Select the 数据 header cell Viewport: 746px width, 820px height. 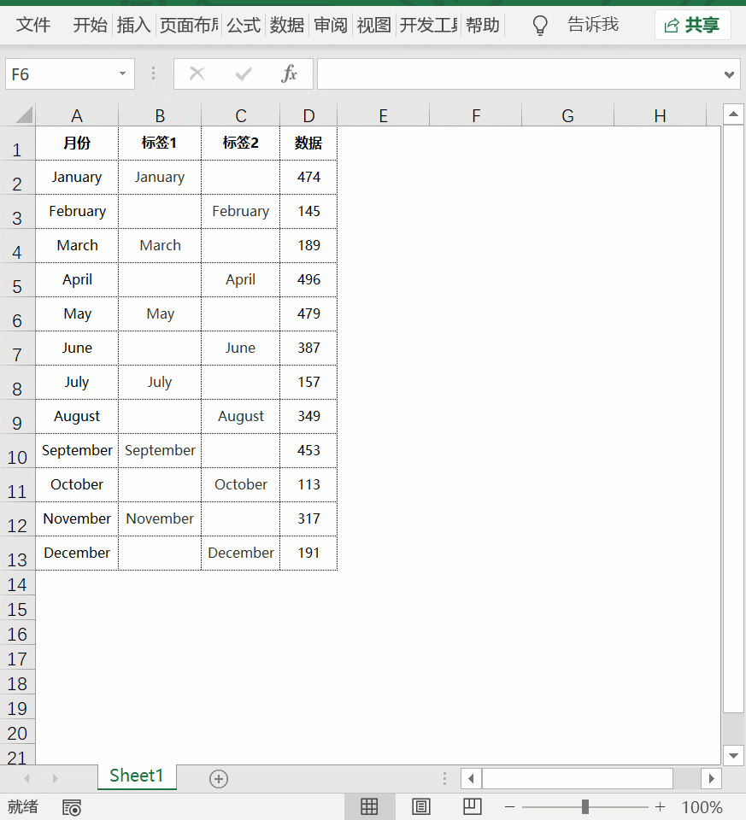click(x=308, y=143)
